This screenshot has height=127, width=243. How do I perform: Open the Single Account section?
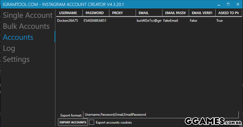(28, 15)
